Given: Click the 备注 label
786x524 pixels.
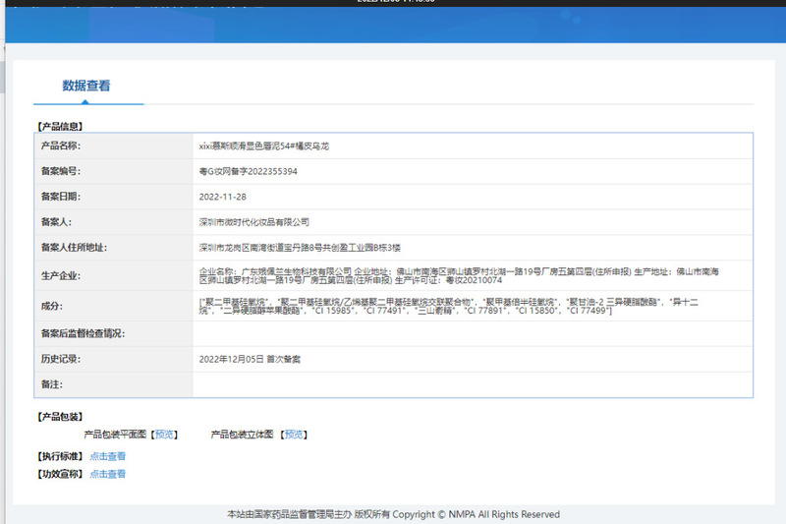Looking at the screenshot, I should click(x=52, y=384).
